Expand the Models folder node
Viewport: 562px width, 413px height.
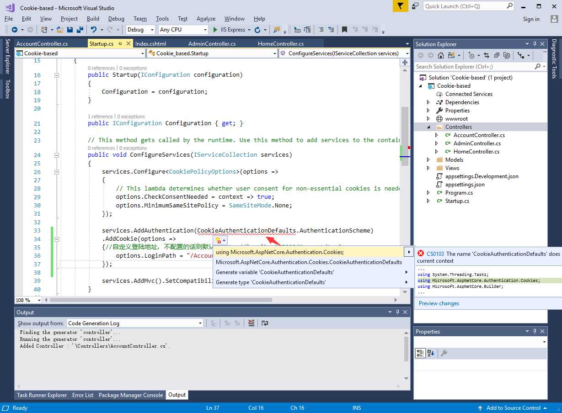pos(428,160)
